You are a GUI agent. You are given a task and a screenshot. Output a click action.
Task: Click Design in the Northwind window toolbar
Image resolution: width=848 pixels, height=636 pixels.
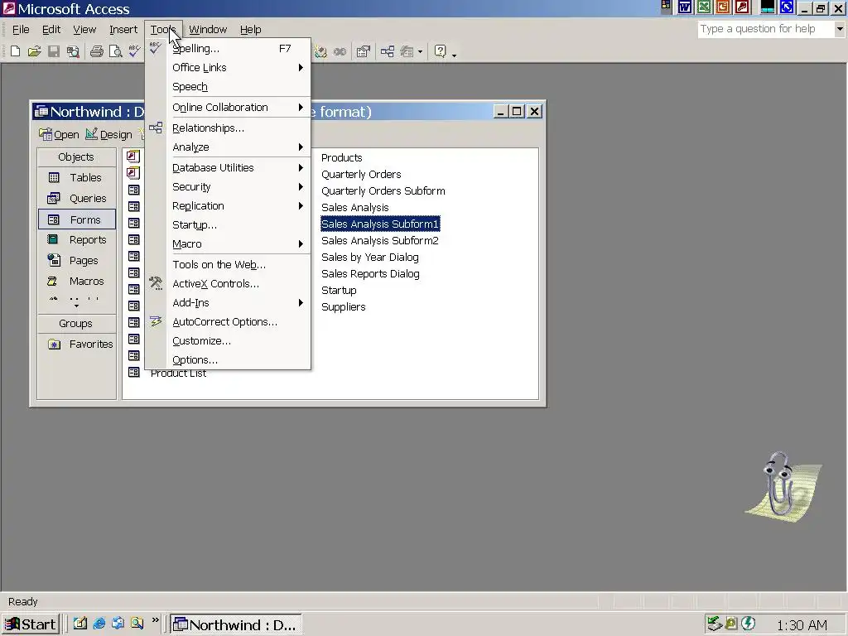point(109,134)
